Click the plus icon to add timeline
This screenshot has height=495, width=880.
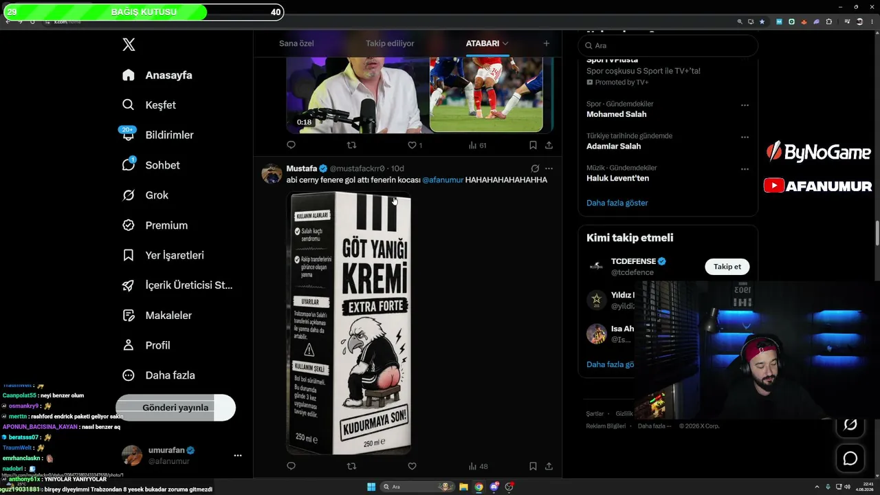pyautogui.click(x=547, y=43)
